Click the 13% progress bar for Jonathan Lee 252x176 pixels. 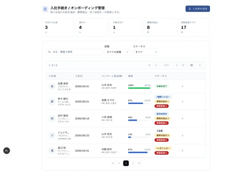(139, 137)
